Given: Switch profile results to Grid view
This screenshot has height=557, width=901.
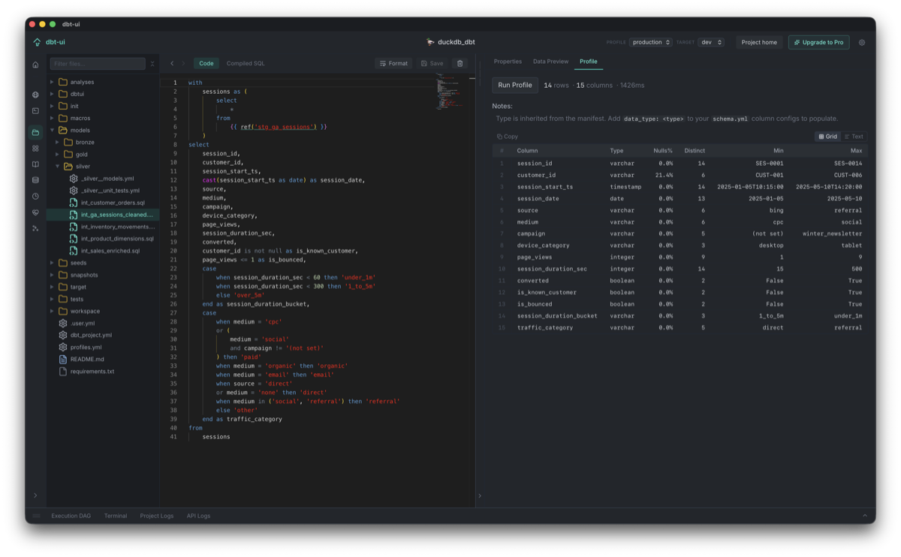Looking at the screenshot, I should (827, 137).
